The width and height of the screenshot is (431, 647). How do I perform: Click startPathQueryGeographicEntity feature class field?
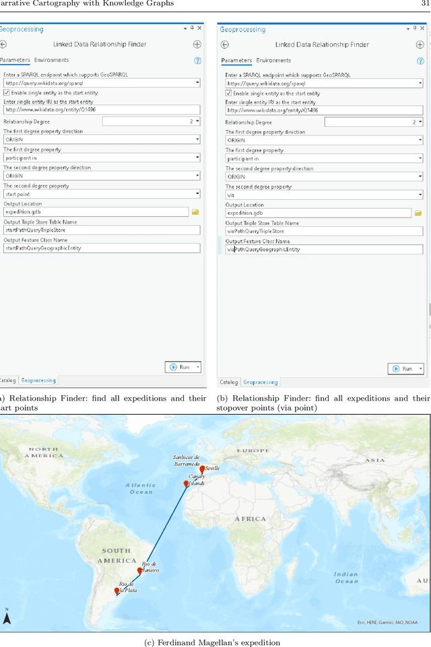click(x=102, y=248)
